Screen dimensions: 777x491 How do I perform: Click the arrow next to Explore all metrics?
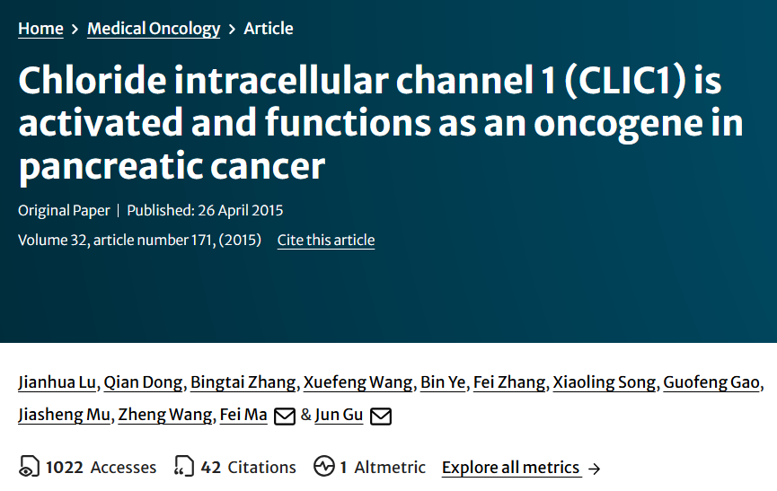click(x=594, y=469)
